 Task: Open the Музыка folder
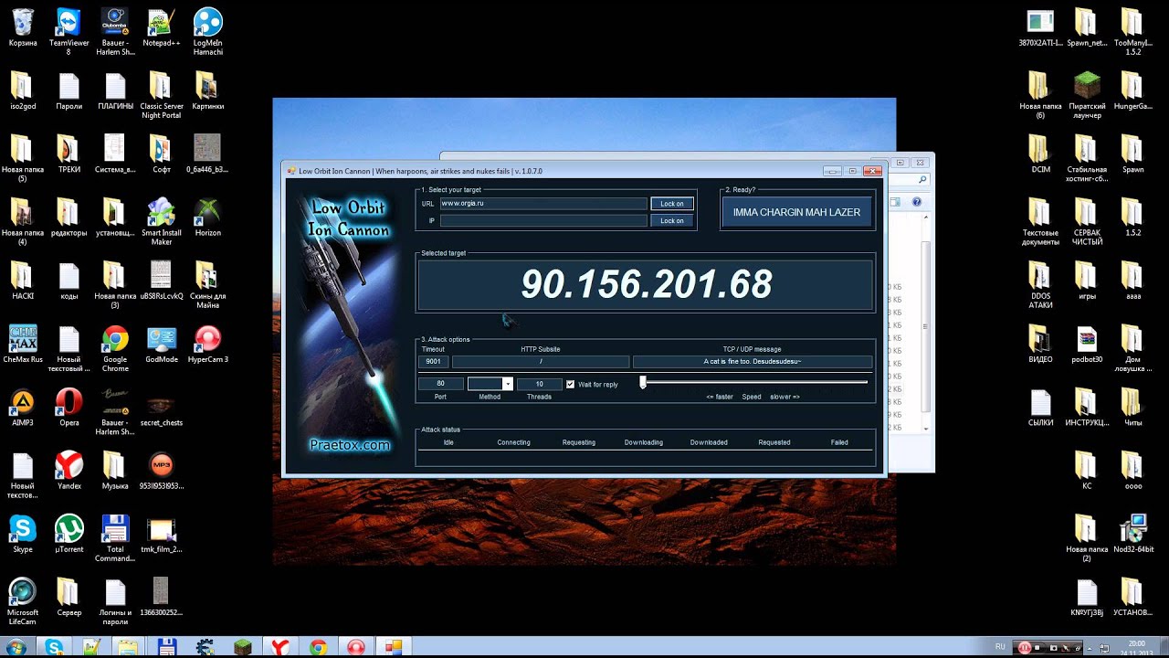pyautogui.click(x=114, y=471)
